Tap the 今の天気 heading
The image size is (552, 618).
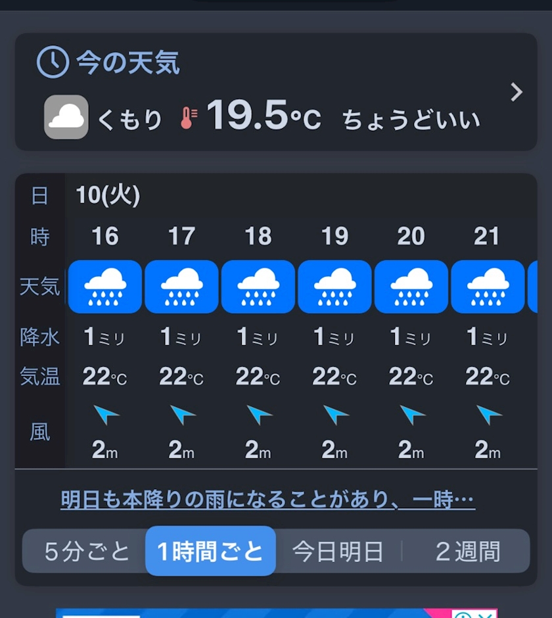(128, 63)
